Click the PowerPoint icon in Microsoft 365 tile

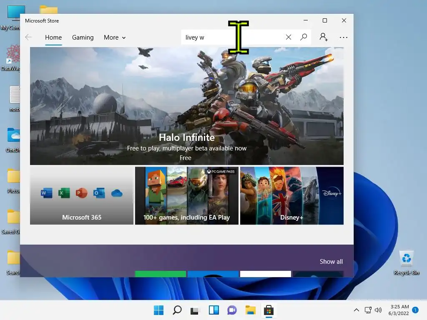[x=81, y=193]
